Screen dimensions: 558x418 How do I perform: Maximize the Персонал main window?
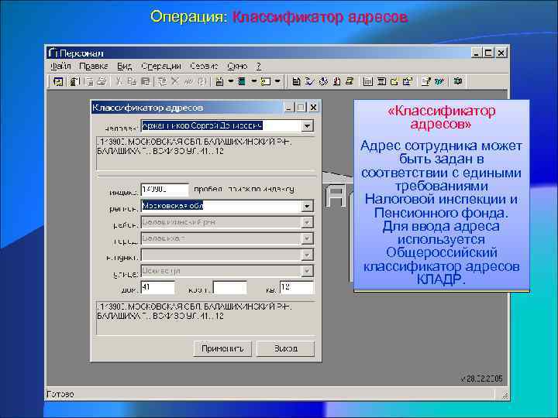(x=488, y=53)
